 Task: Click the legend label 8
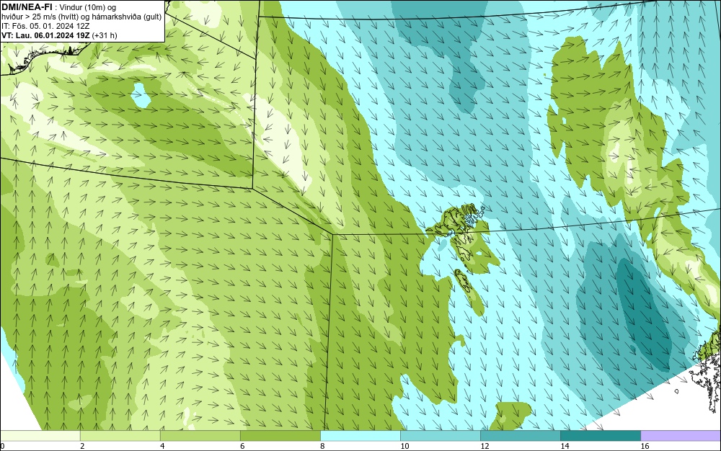coord(322,446)
